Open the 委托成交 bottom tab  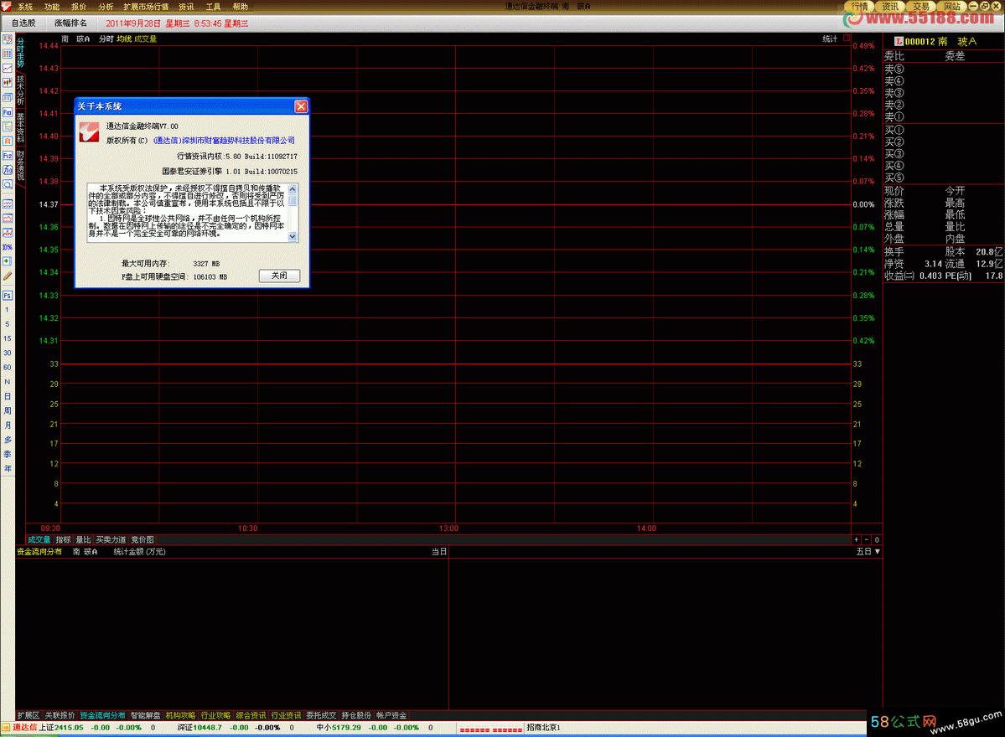click(321, 715)
